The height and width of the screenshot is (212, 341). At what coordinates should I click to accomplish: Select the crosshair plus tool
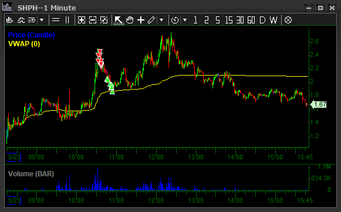point(141,20)
